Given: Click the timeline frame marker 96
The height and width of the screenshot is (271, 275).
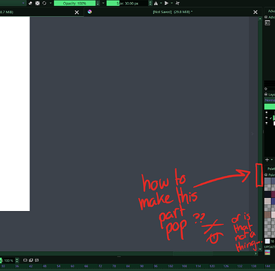Looking at the screenshot, I should pyautogui.click(x=155, y=266).
